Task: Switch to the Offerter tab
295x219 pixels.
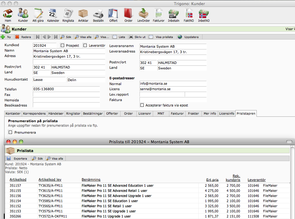Action: [112, 113]
